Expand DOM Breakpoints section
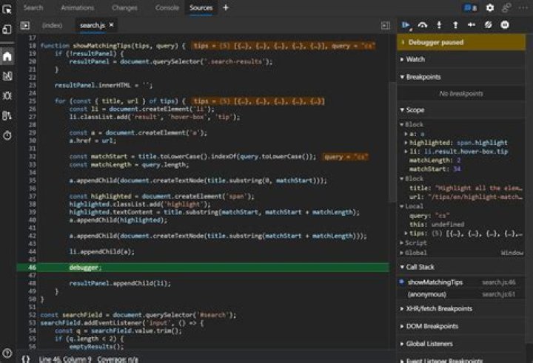The height and width of the screenshot is (363, 533). click(461, 326)
